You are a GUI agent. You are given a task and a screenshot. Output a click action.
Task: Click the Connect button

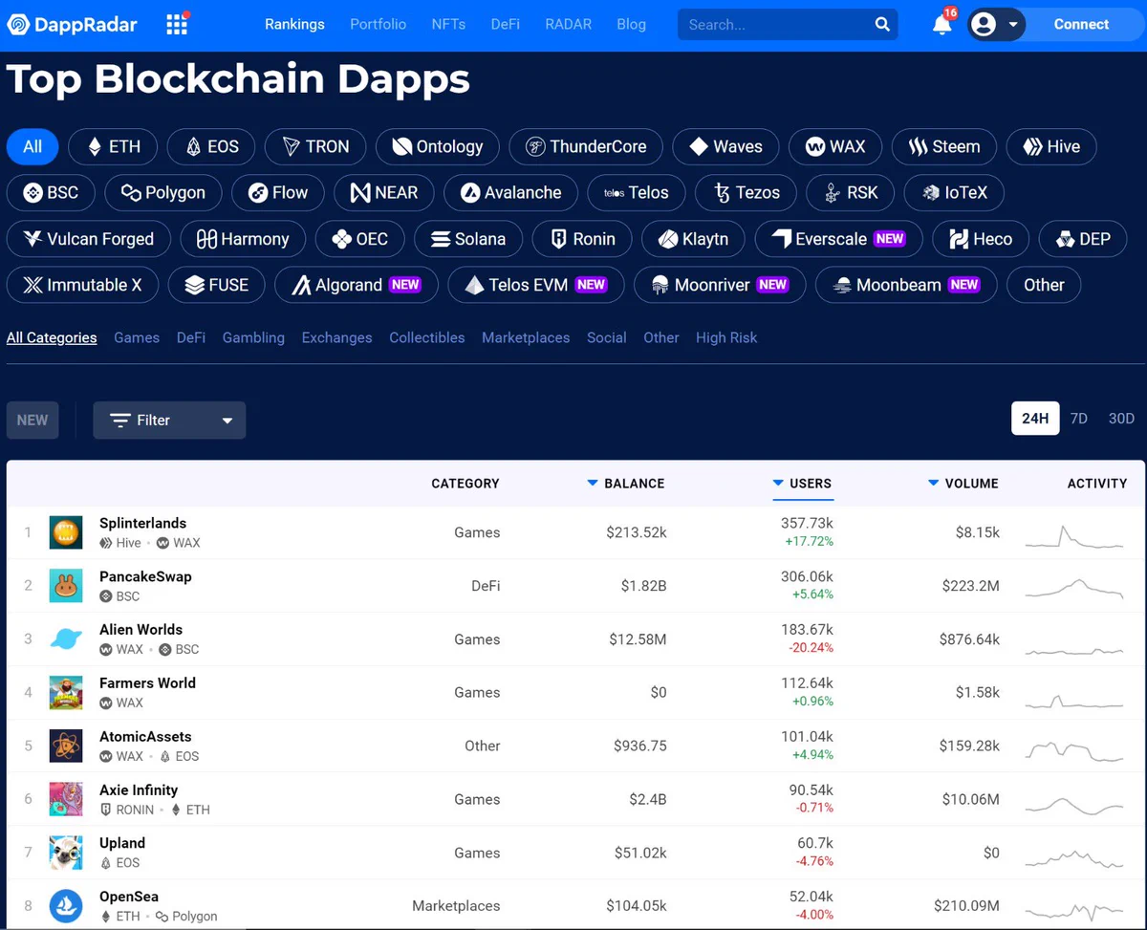[x=1081, y=25]
